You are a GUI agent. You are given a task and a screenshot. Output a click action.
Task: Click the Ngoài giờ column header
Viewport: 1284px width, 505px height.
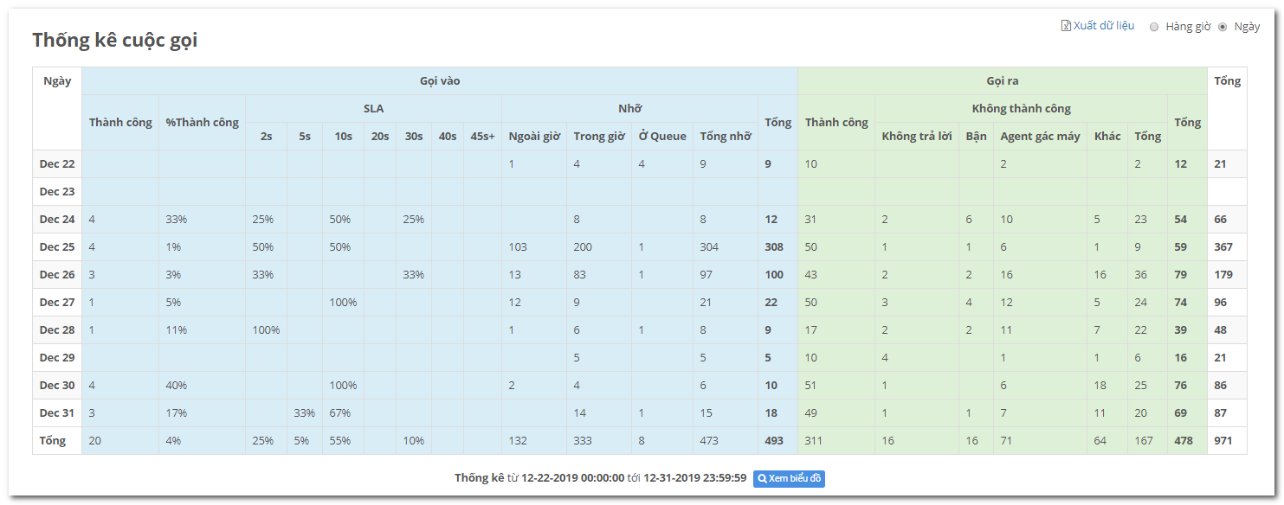pos(534,137)
